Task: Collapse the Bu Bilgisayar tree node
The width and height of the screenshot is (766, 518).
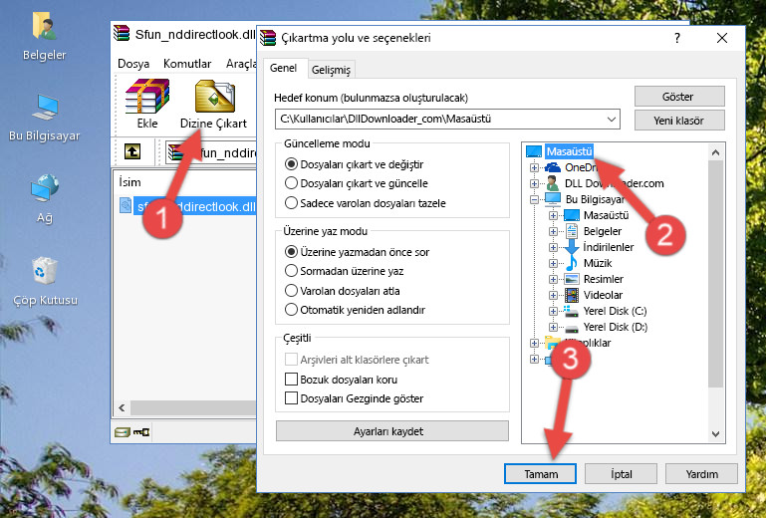Action: point(534,199)
